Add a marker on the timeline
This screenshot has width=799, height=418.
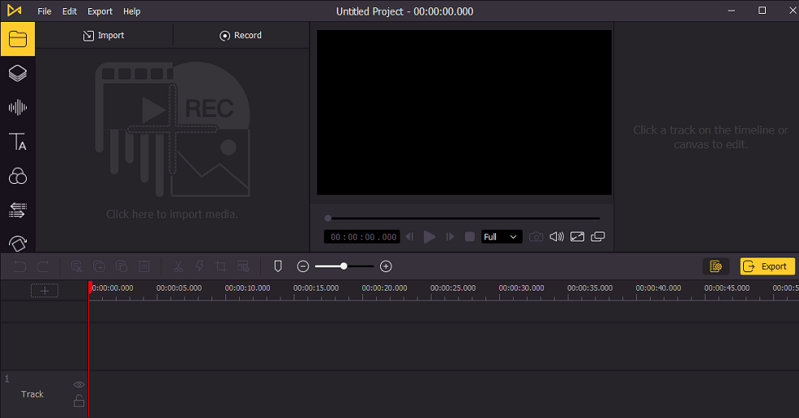coord(278,267)
